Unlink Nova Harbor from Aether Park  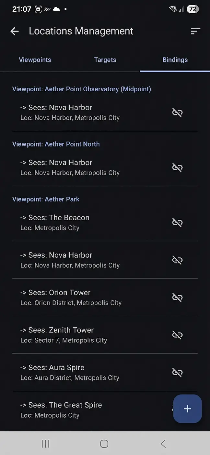tap(177, 260)
